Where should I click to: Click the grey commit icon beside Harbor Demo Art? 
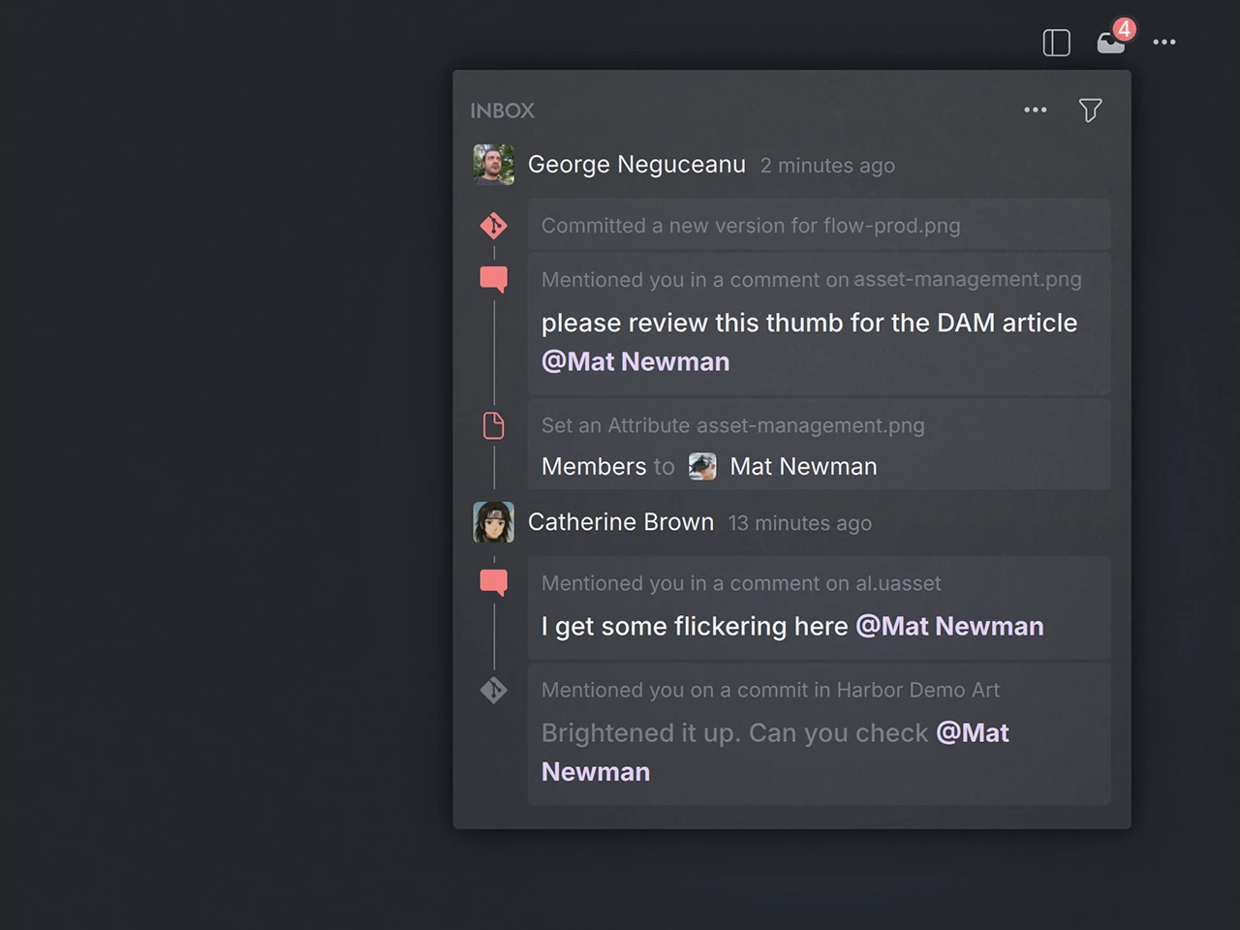coord(494,690)
